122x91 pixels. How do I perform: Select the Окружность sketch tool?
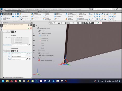[x=24, y=16]
